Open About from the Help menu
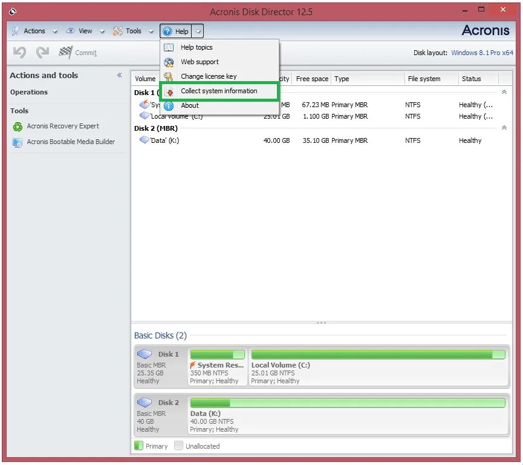This screenshot has width=523, height=465. [x=219, y=105]
